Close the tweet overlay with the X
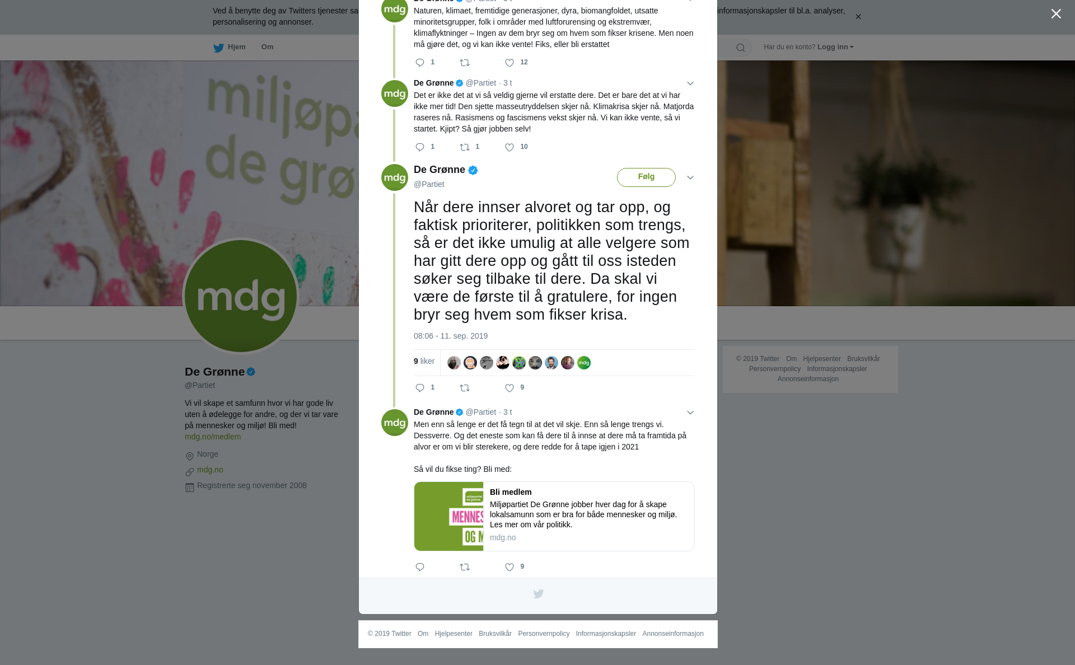 pyautogui.click(x=1056, y=14)
